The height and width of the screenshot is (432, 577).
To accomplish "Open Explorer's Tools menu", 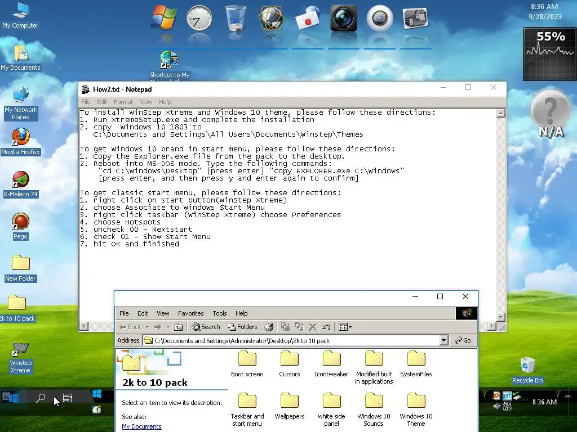I will (220, 313).
